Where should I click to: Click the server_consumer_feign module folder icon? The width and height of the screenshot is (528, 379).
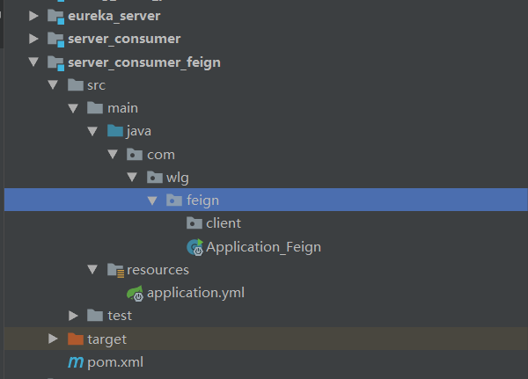click(x=55, y=63)
